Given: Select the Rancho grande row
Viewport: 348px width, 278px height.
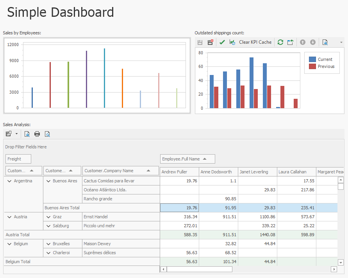Looking at the screenshot, I should [x=121, y=199].
